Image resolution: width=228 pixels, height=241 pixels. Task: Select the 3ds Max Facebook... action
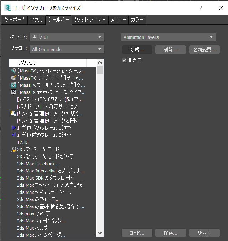[38, 164]
